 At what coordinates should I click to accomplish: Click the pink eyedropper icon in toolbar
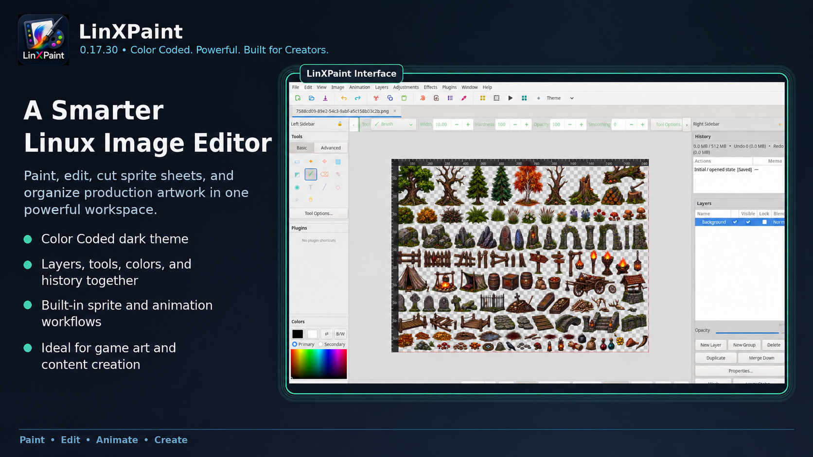tap(464, 98)
